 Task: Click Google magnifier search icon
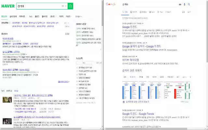189,5
